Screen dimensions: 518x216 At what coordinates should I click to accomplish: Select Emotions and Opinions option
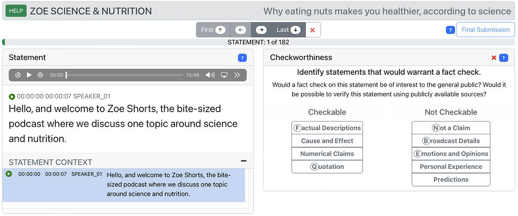pos(451,154)
